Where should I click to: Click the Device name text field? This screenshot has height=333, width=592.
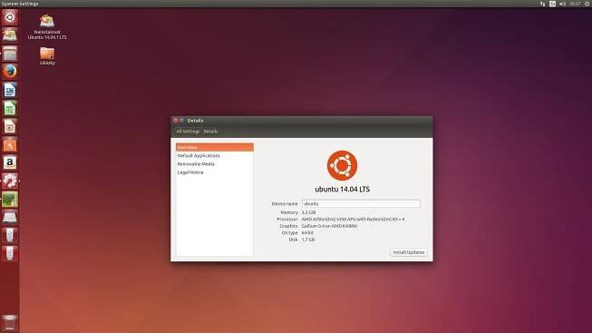(x=361, y=204)
